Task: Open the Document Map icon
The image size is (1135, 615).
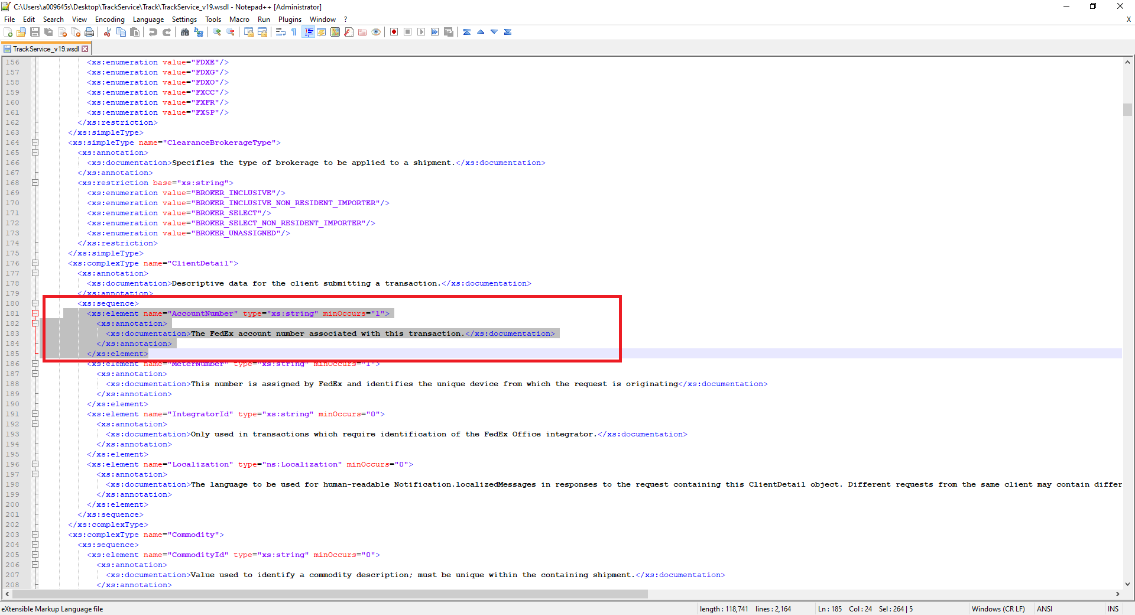Action: (335, 32)
